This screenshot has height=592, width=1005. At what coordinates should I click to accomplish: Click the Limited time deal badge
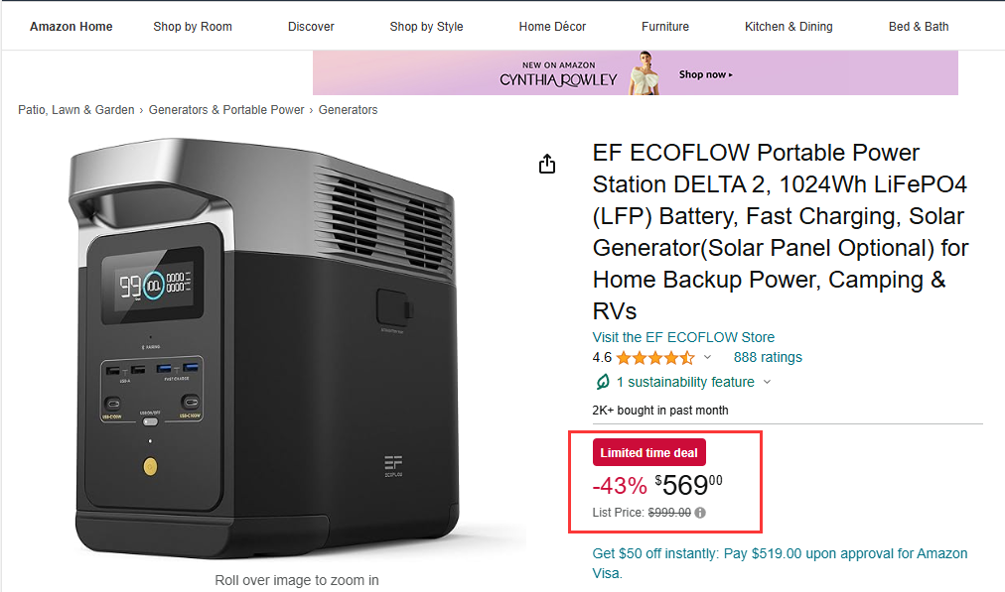[x=648, y=452]
